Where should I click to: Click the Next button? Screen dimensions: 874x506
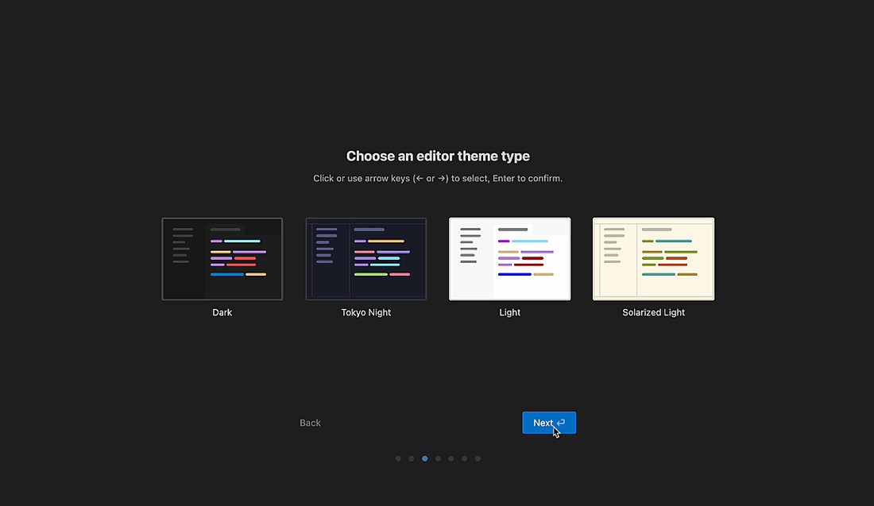(549, 423)
